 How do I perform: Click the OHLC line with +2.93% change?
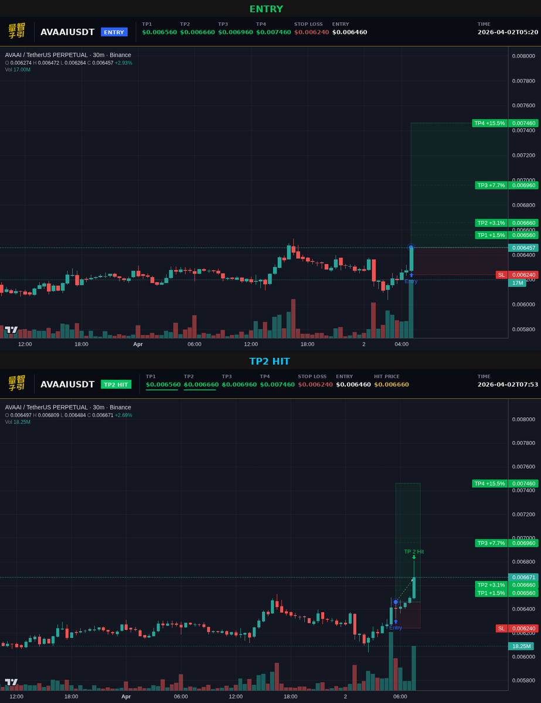69,63
